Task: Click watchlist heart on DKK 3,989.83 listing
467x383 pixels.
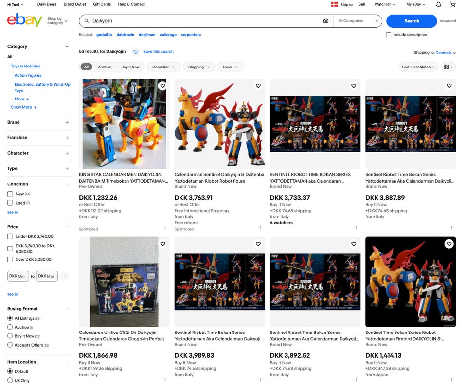Action: click(x=258, y=244)
